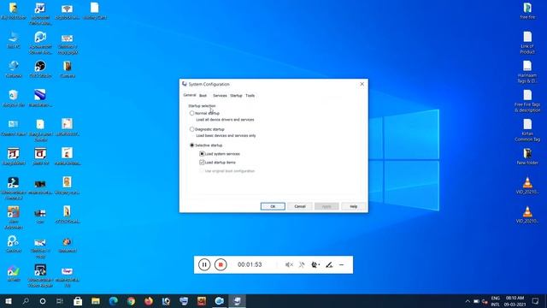Click the Help button
Image resolution: width=547 pixels, height=308 pixels.
point(353,206)
